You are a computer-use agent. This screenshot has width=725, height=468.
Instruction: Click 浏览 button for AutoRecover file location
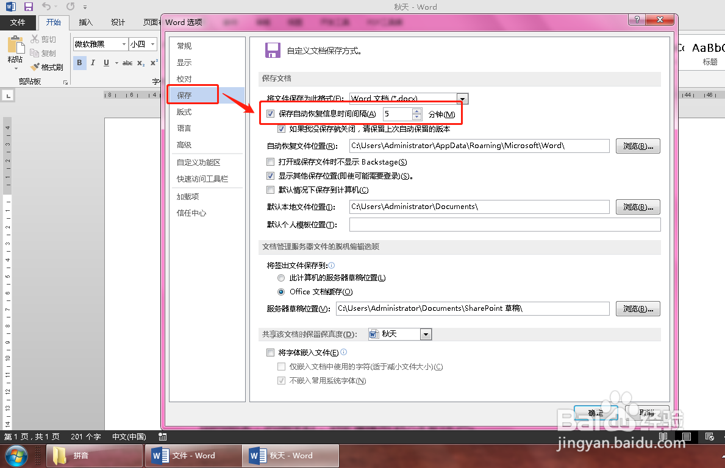click(638, 146)
